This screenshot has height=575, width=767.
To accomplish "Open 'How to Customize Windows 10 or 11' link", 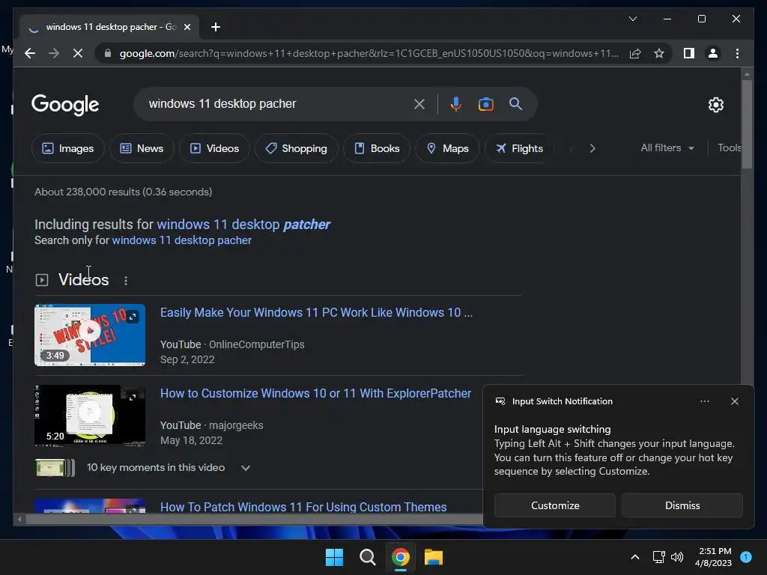I will 315,393.
